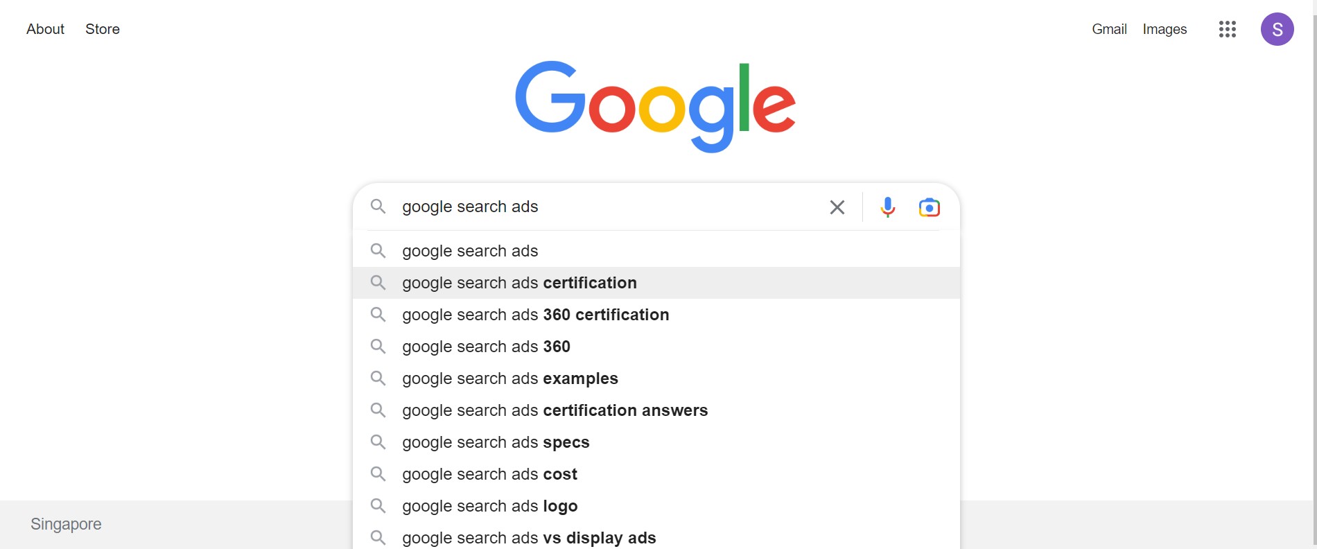Open Google Lens camera image search
Viewport: 1317px width, 549px height.
pos(929,207)
